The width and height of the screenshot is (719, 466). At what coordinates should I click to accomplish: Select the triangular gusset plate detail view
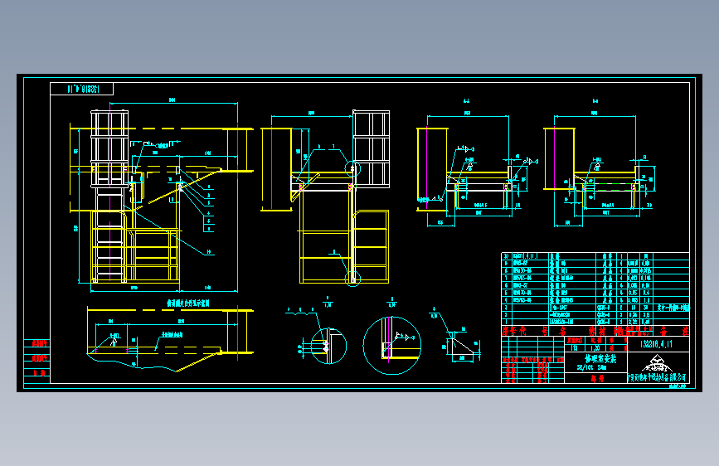(462, 347)
